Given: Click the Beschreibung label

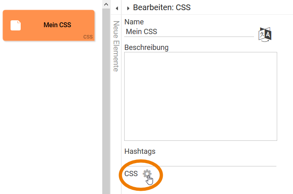Looking at the screenshot, I should [146, 47].
